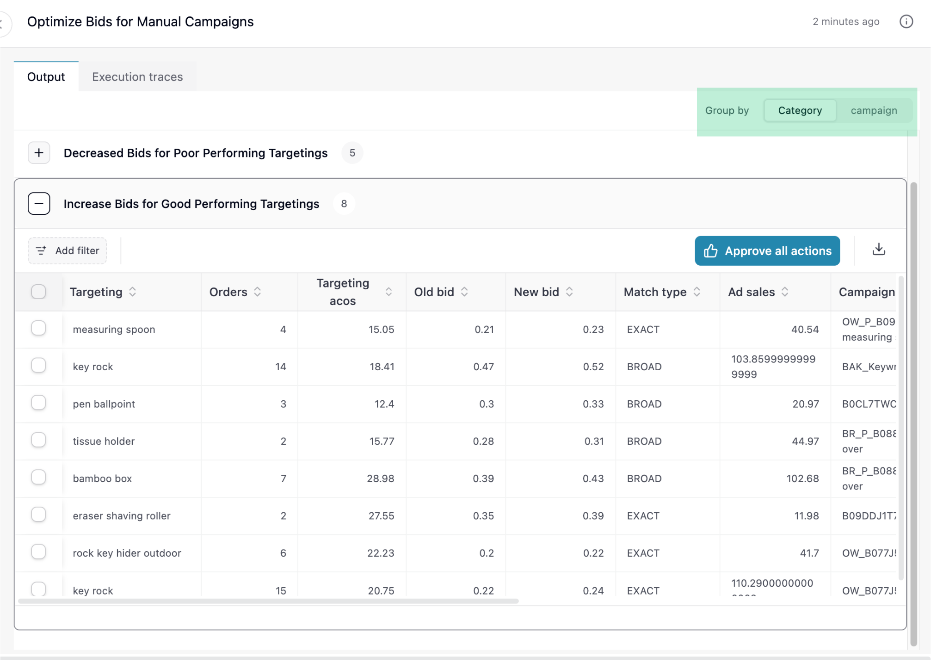Switch to Execution traces tab
The width and height of the screenshot is (931, 660).
(x=137, y=77)
